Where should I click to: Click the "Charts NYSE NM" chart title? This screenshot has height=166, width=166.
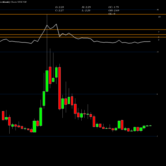[19, 2]
